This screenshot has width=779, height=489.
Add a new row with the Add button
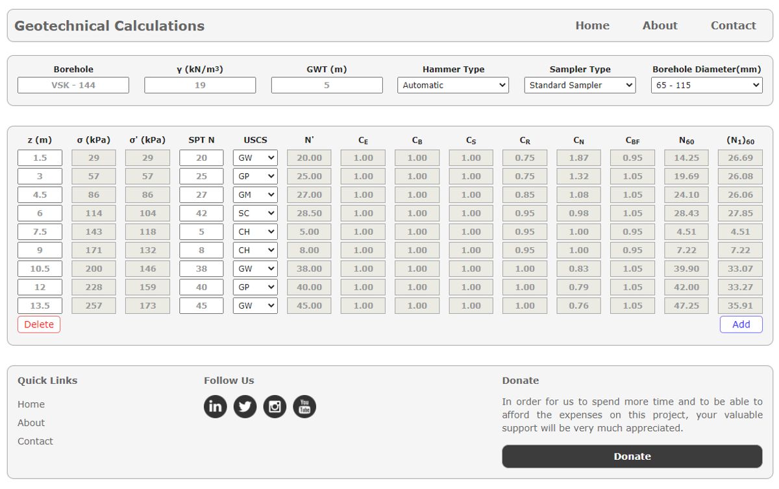pos(741,324)
